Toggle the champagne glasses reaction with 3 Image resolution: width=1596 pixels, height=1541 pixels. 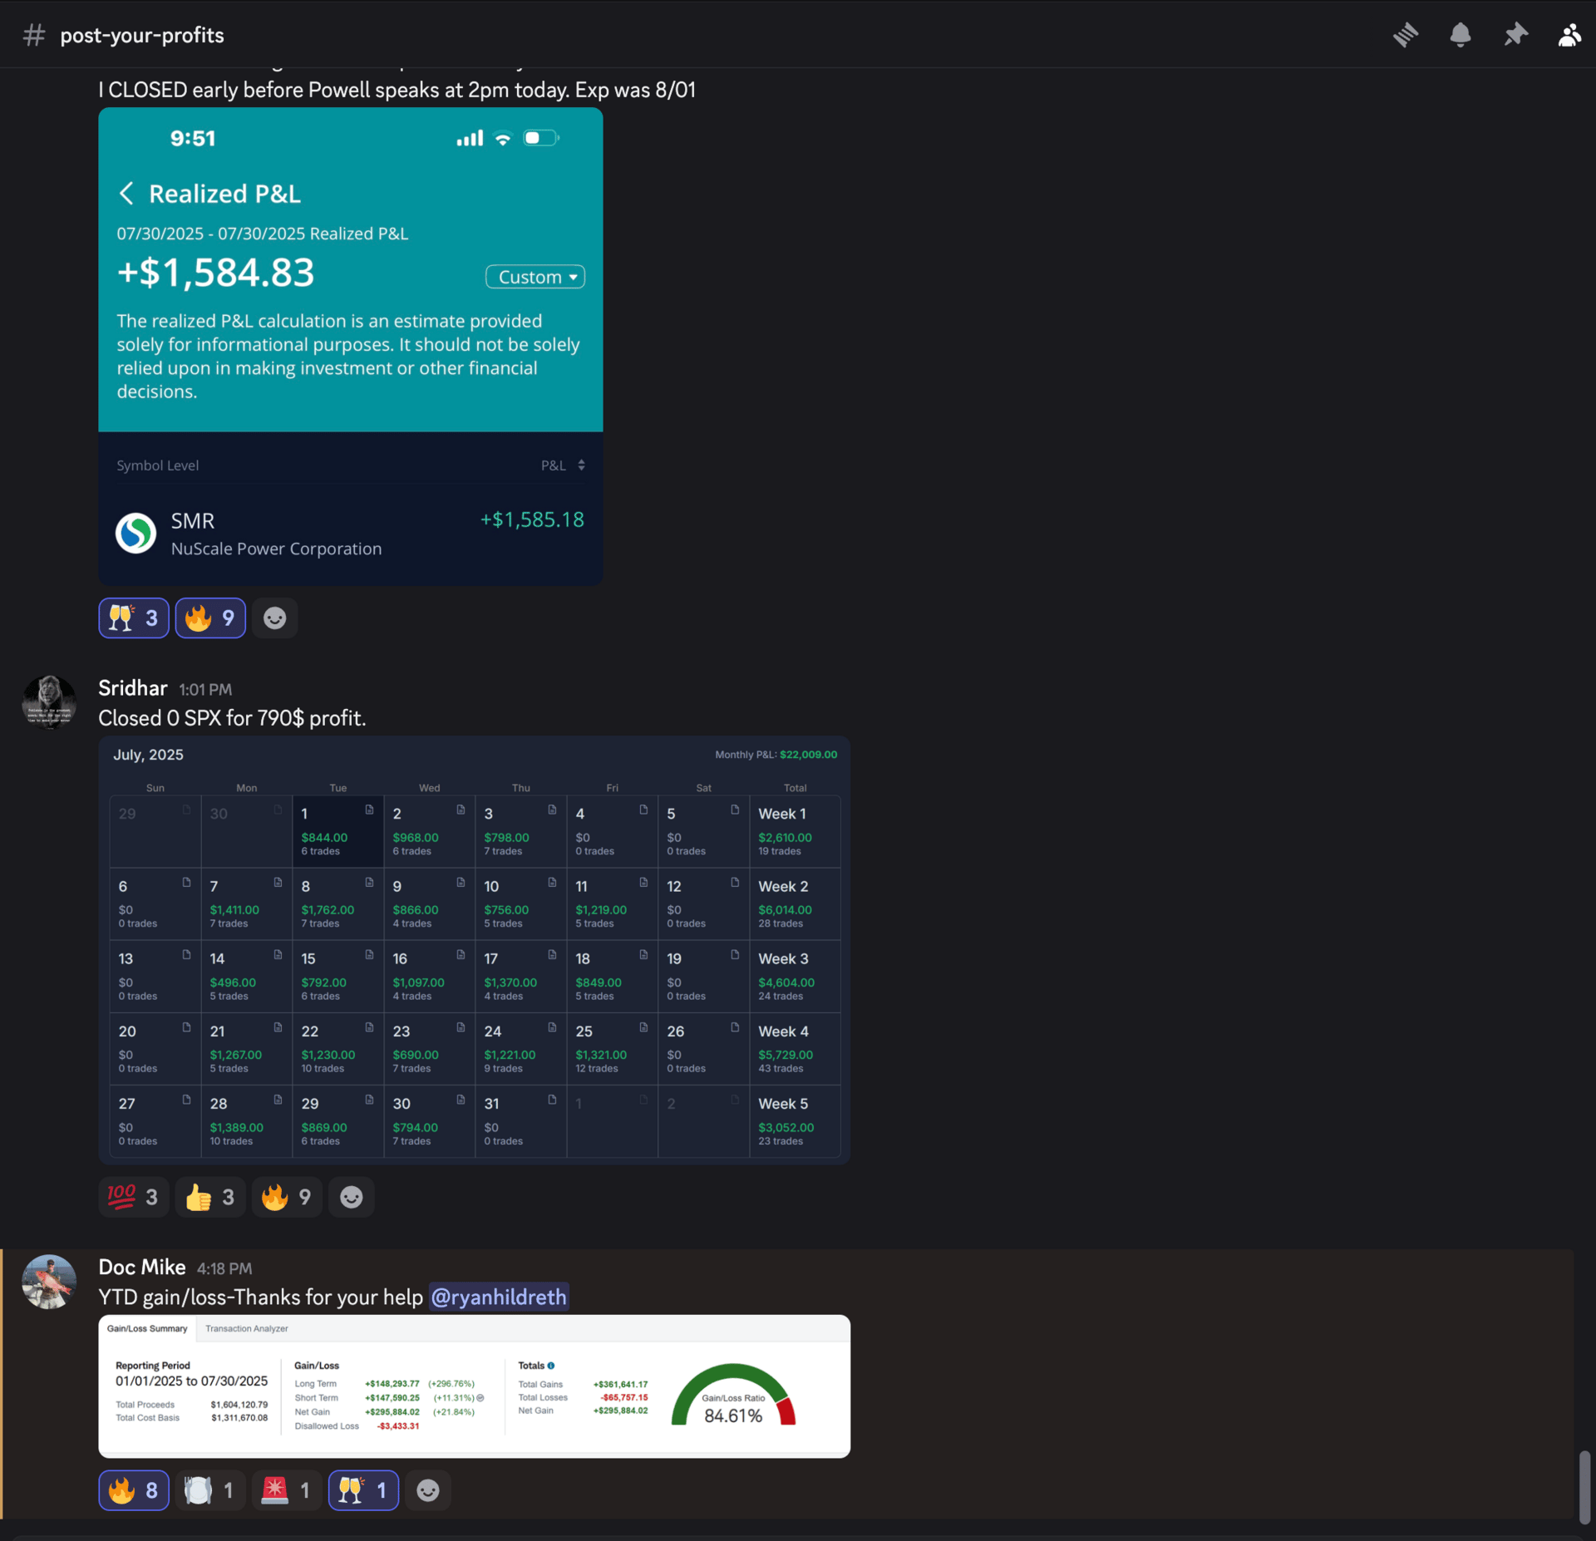pos(134,618)
